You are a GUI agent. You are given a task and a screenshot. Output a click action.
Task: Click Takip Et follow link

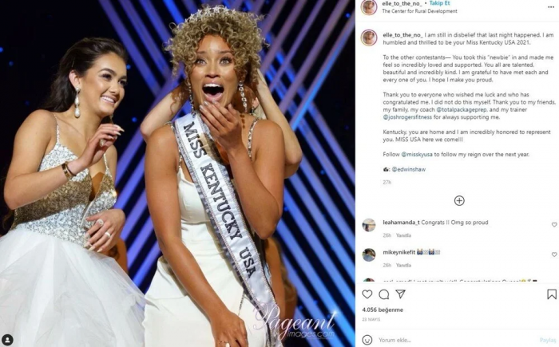click(x=439, y=3)
